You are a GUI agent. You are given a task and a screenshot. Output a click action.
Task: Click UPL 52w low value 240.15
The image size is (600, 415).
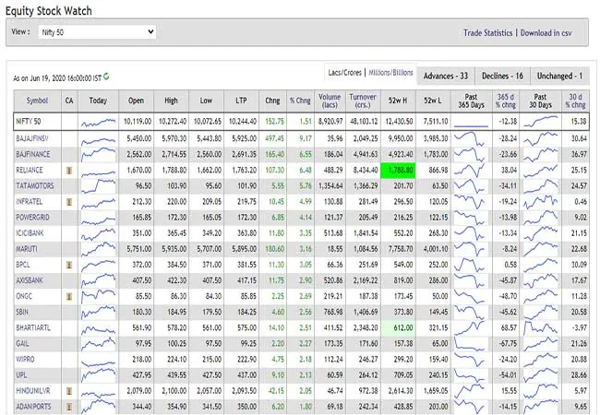coord(438,375)
